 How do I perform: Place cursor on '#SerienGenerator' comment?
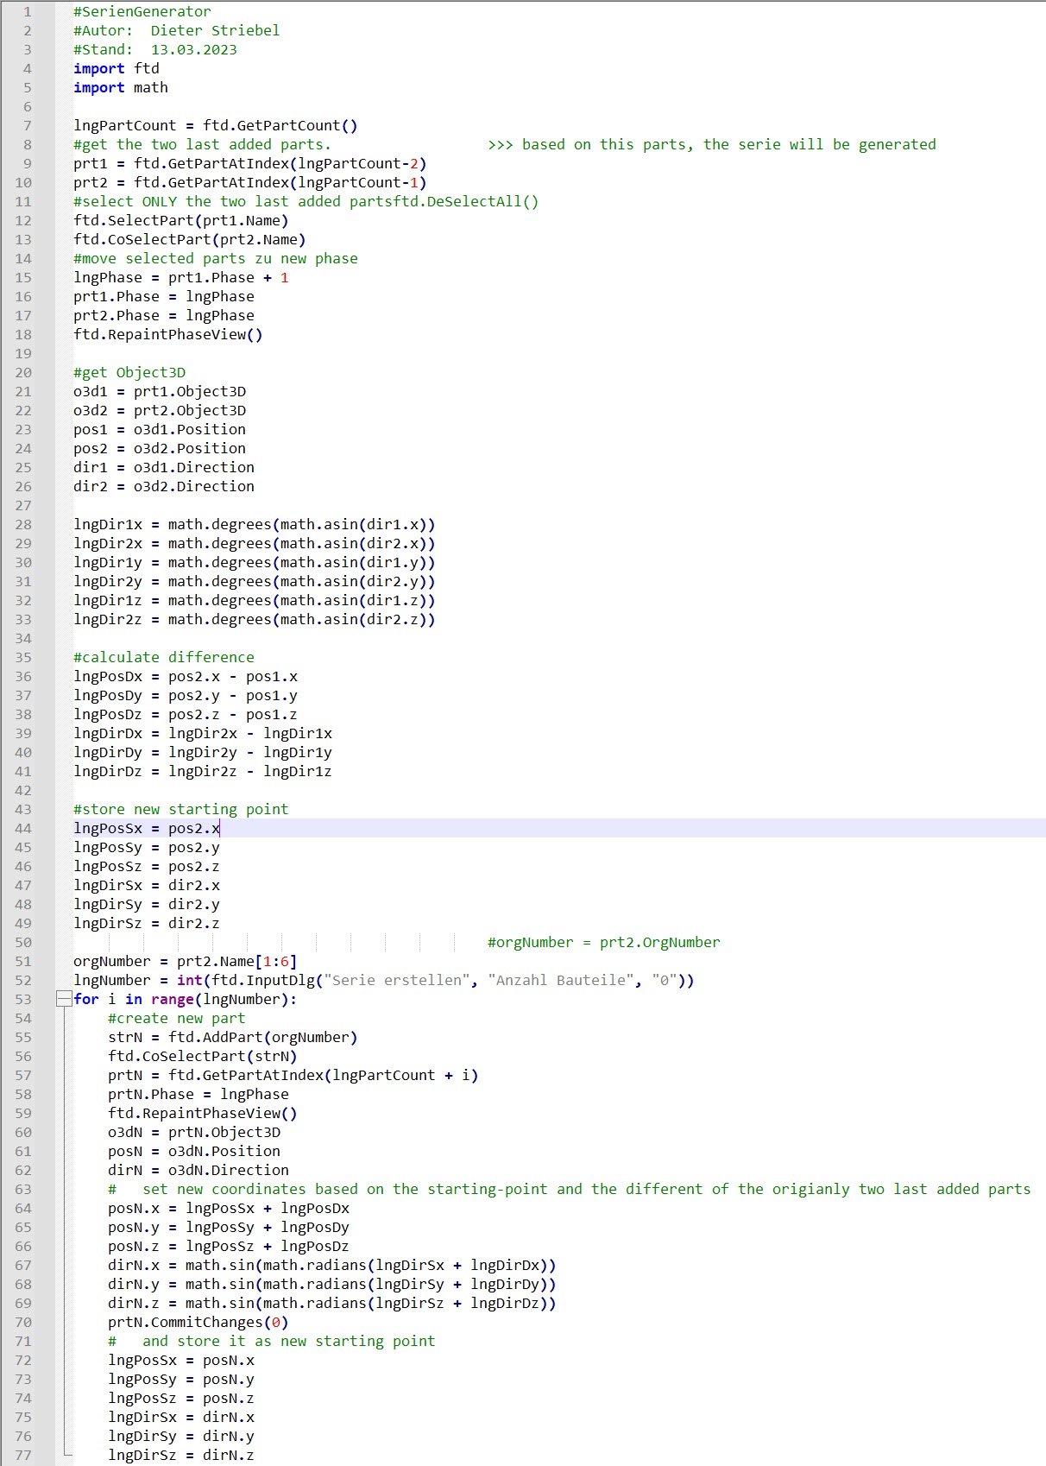pos(142,11)
